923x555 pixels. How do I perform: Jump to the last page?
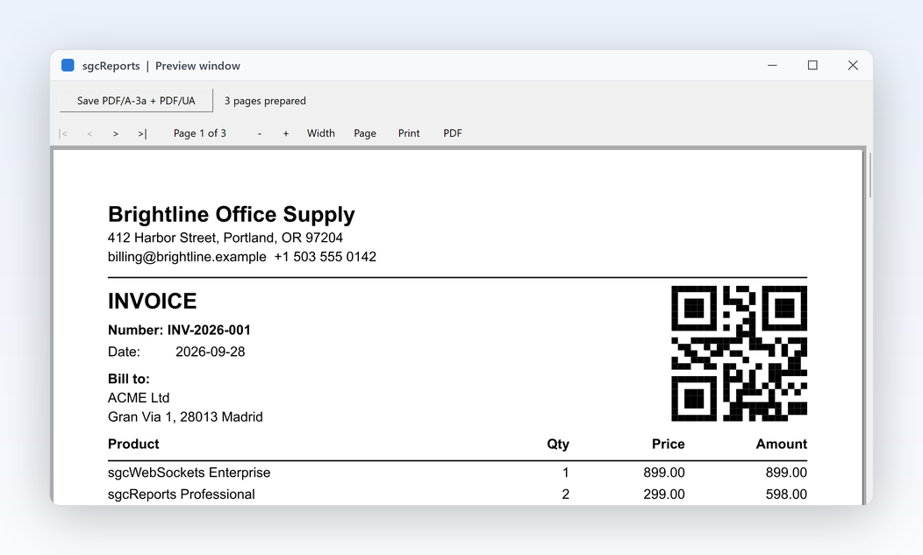[142, 133]
